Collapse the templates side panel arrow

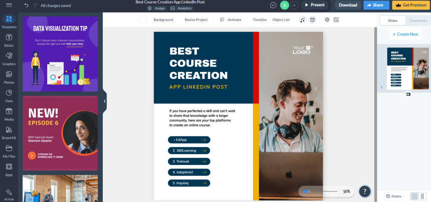[105, 101]
